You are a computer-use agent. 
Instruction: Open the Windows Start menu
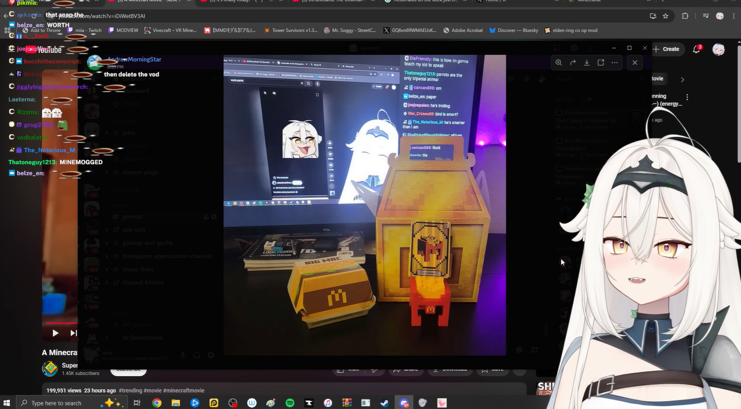(x=7, y=403)
